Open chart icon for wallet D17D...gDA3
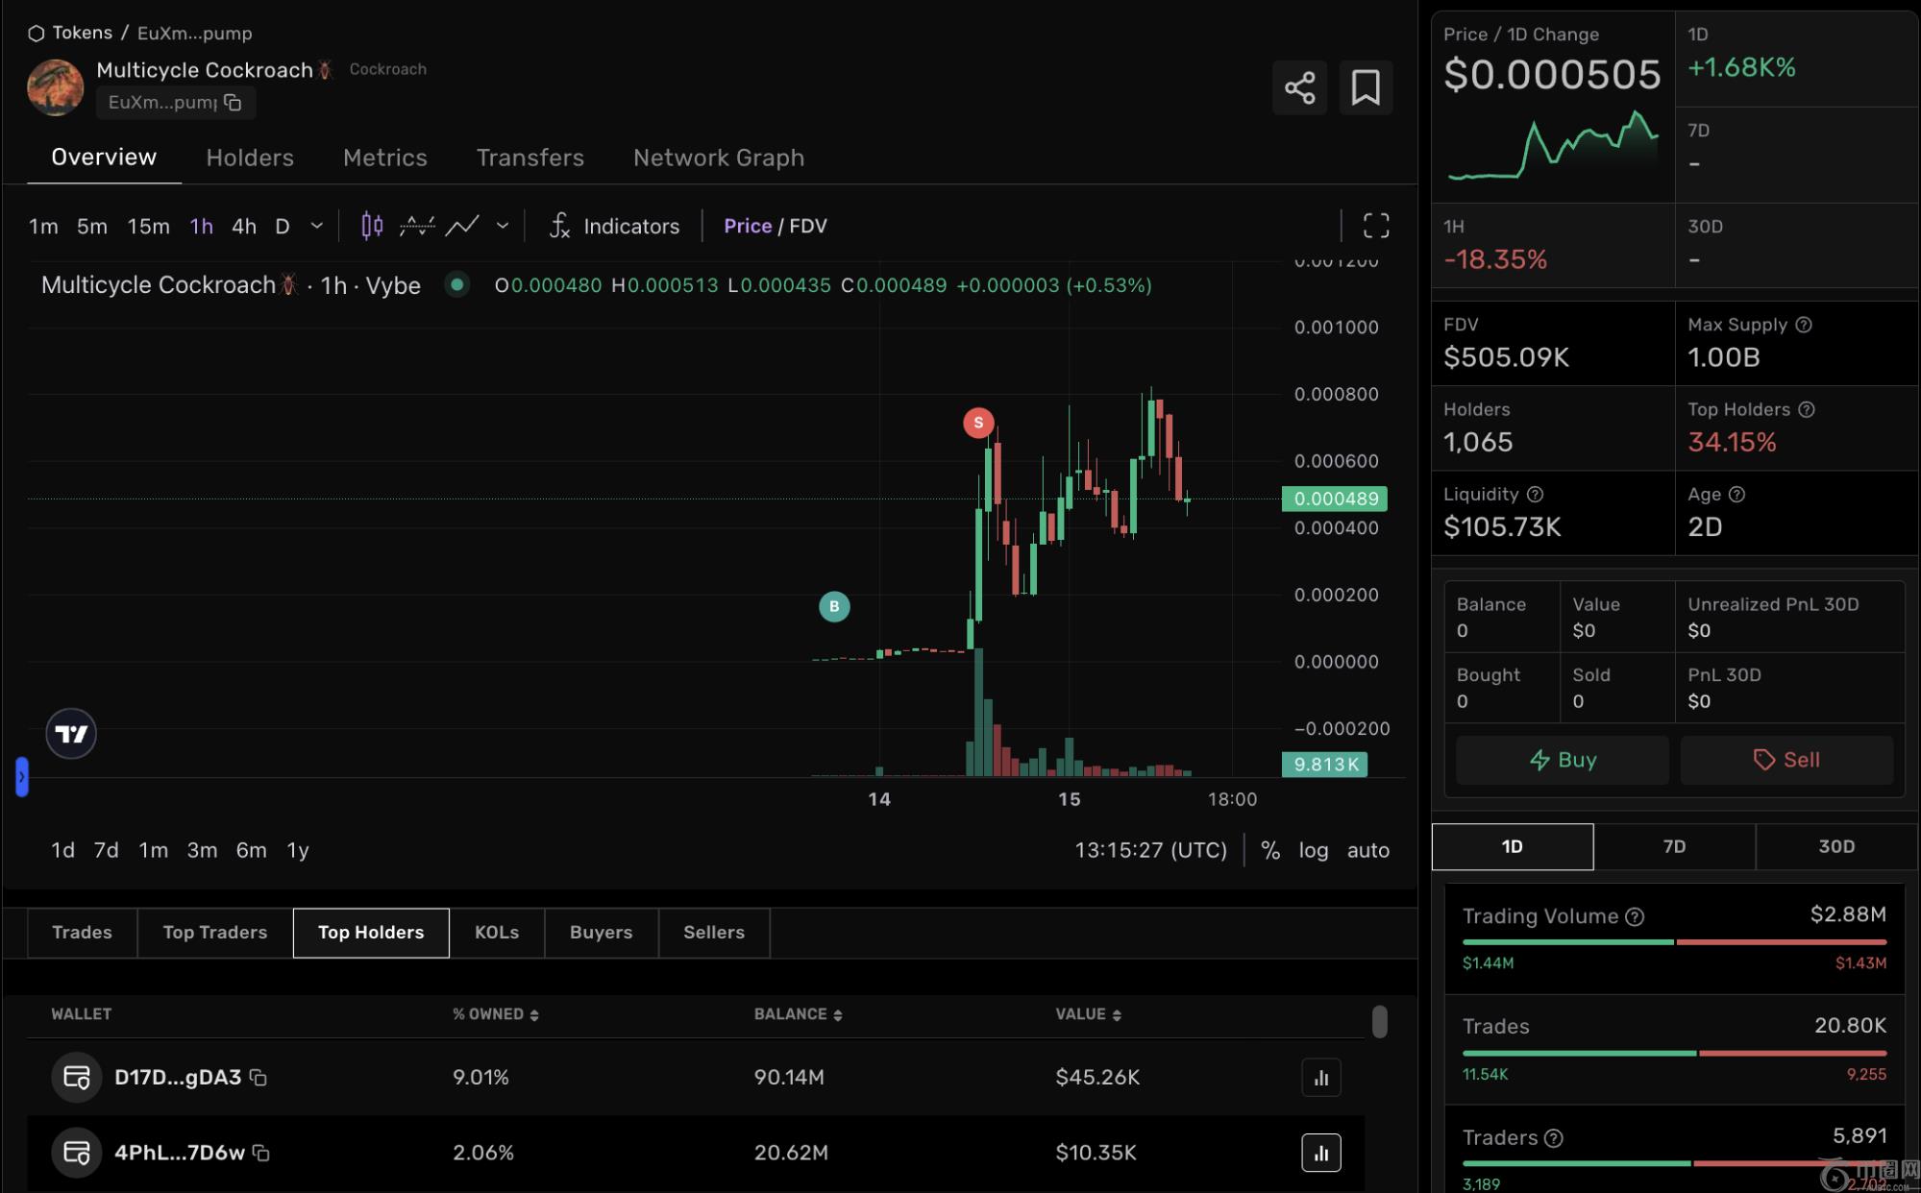The image size is (1921, 1193). click(x=1320, y=1078)
